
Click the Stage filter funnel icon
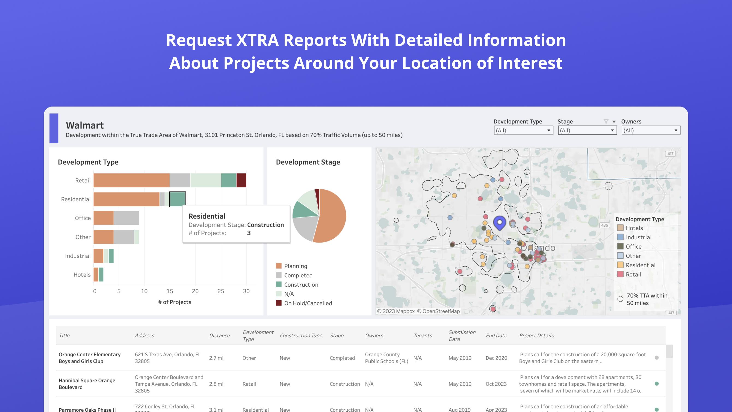click(606, 121)
